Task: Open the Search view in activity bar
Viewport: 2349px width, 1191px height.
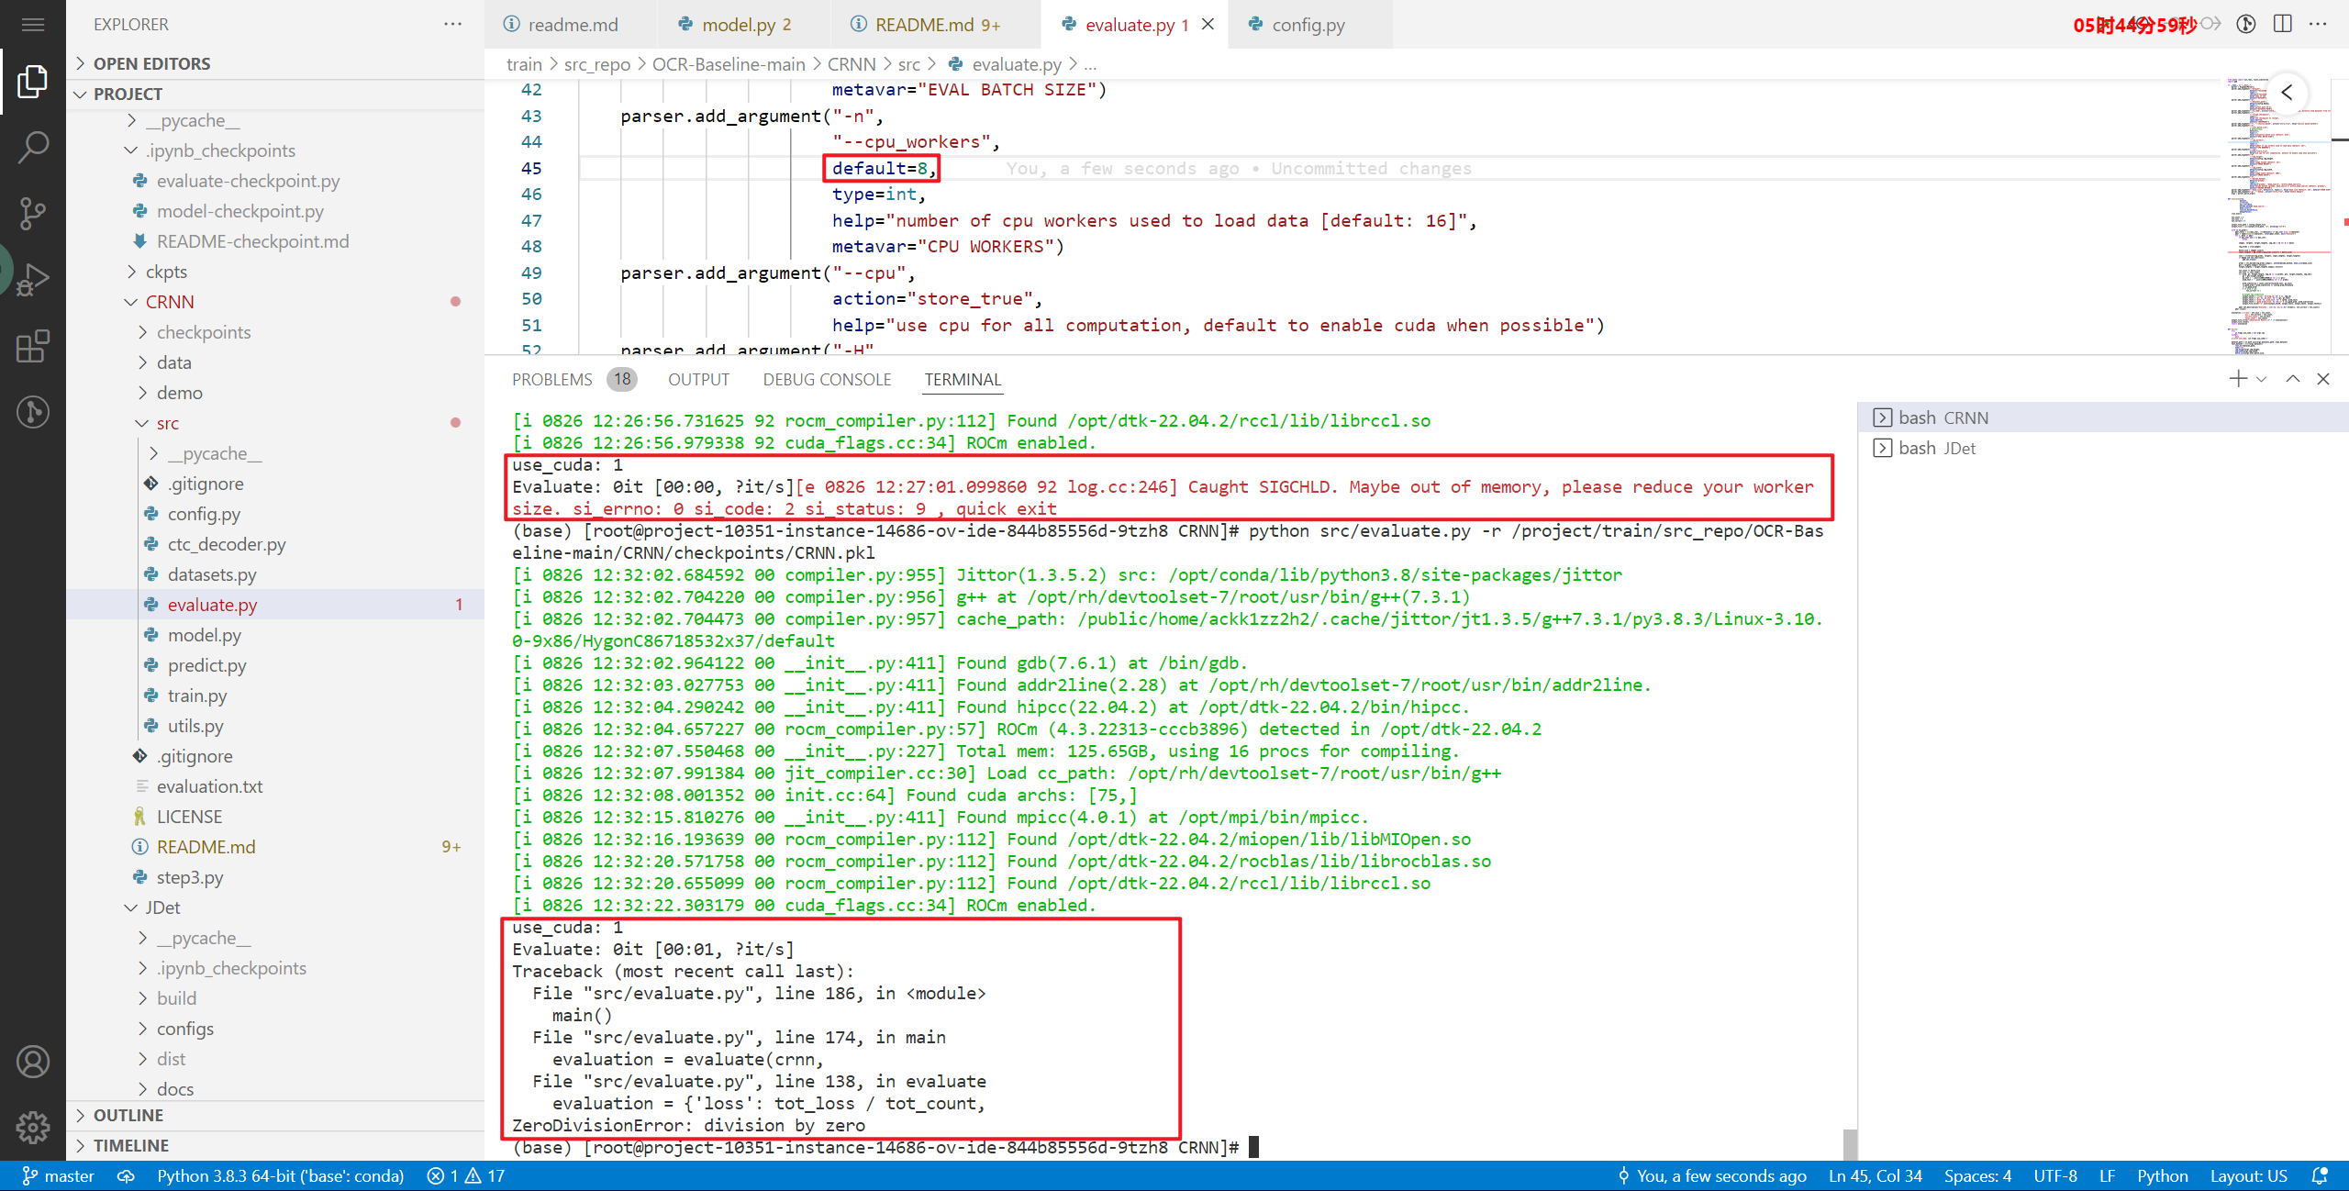Action: (x=33, y=147)
